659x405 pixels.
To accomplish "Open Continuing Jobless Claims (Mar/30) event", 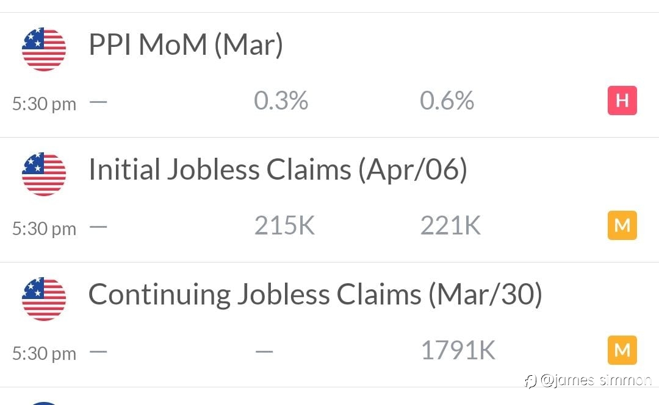I will (315, 295).
